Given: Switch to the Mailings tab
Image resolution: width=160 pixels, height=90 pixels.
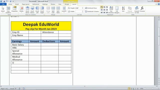Looking at the screenshot, I should [x=45, y=4].
